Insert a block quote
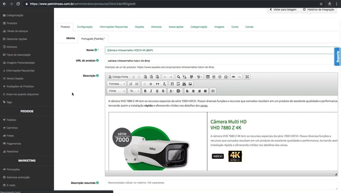Viewport: 341px width, 193px height. click(157, 84)
